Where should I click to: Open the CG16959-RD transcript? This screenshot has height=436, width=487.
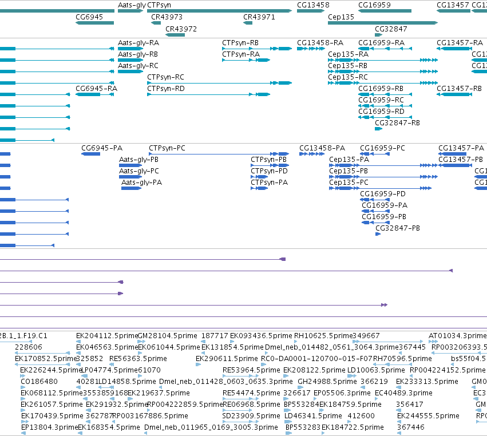click(385, 117)
